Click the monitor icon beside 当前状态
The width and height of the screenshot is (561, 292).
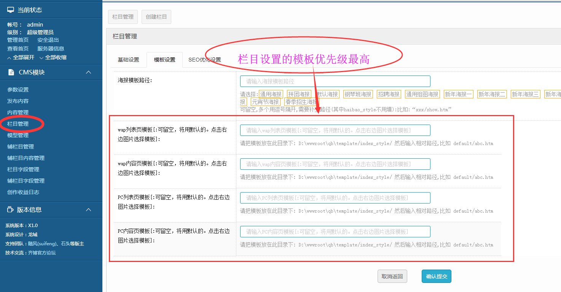click(11, 10)
